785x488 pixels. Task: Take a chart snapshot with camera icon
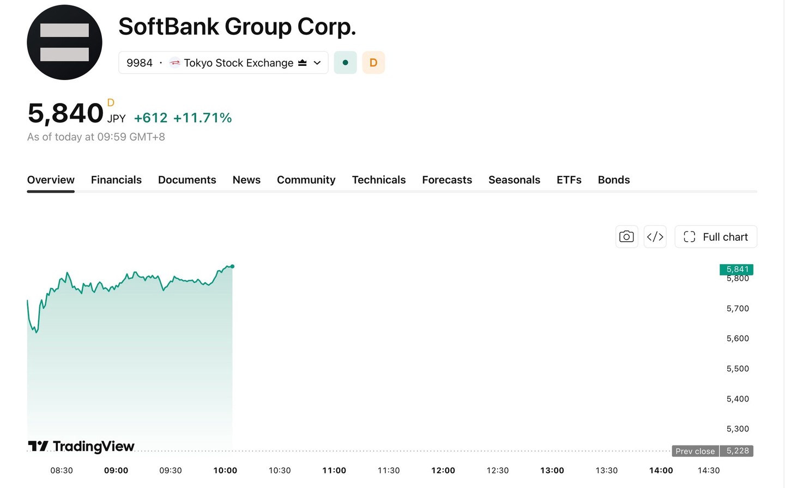[x=627, y=237]
